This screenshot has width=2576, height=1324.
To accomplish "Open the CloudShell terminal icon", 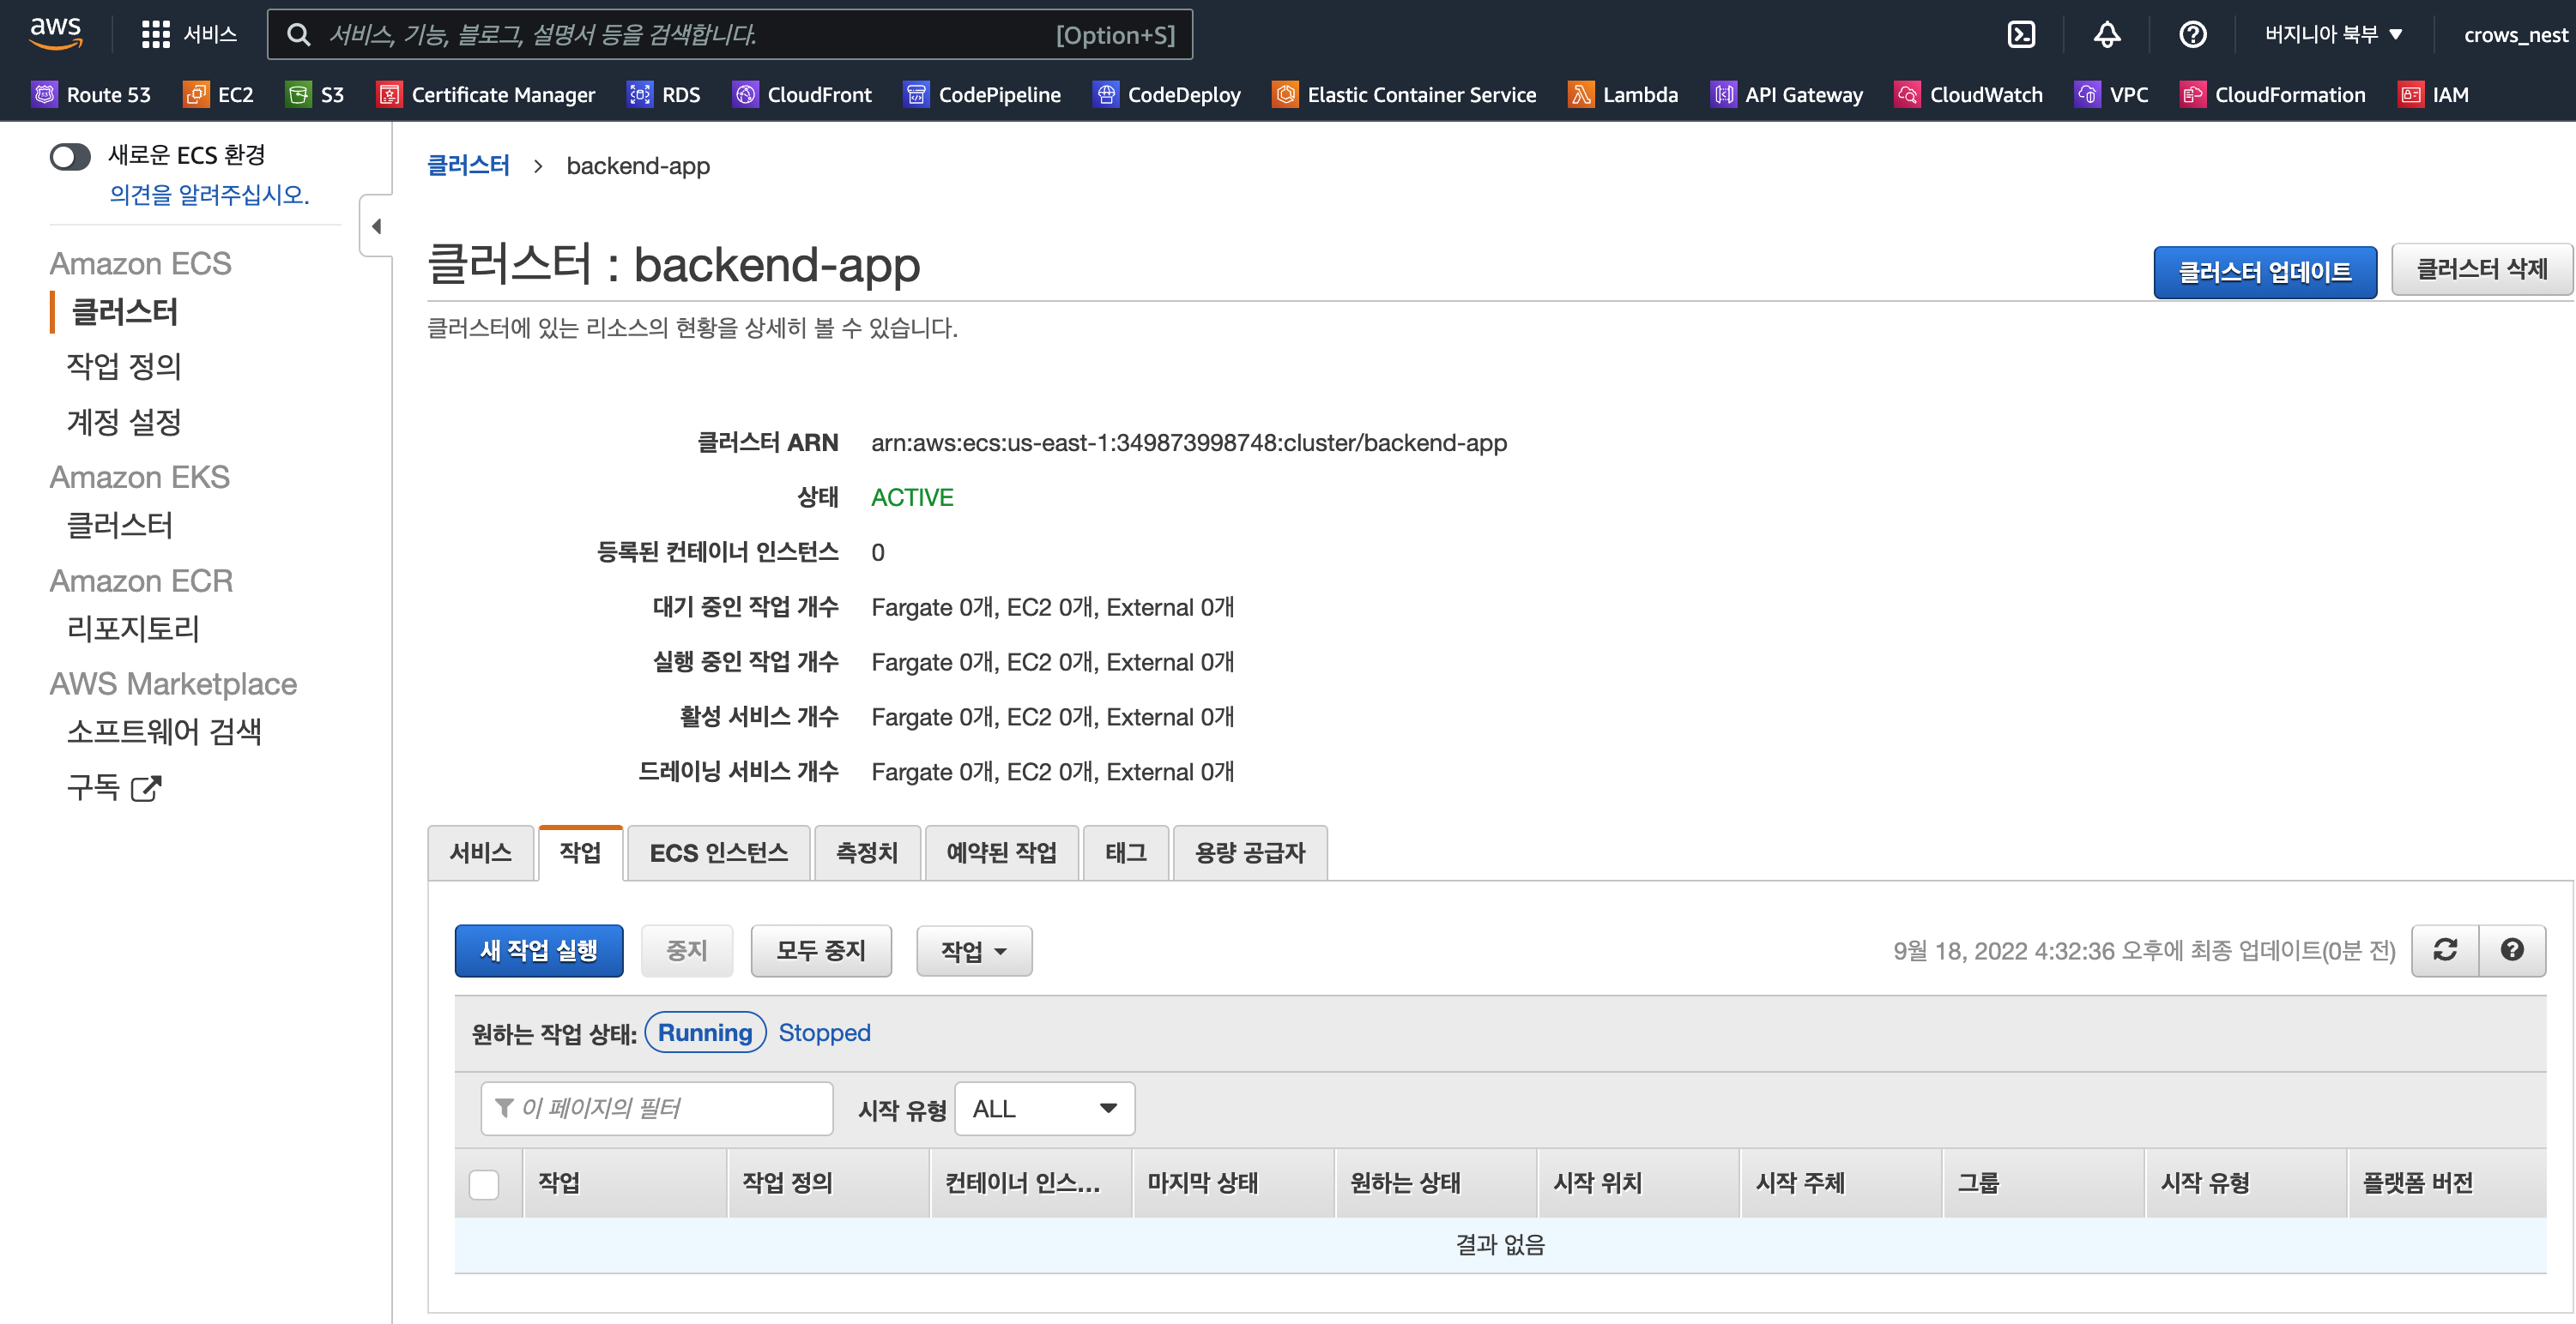I will pos(2021,35).
